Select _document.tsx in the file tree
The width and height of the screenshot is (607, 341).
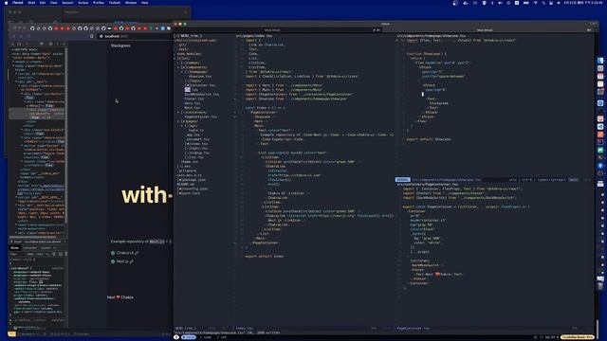click(198, 139)
